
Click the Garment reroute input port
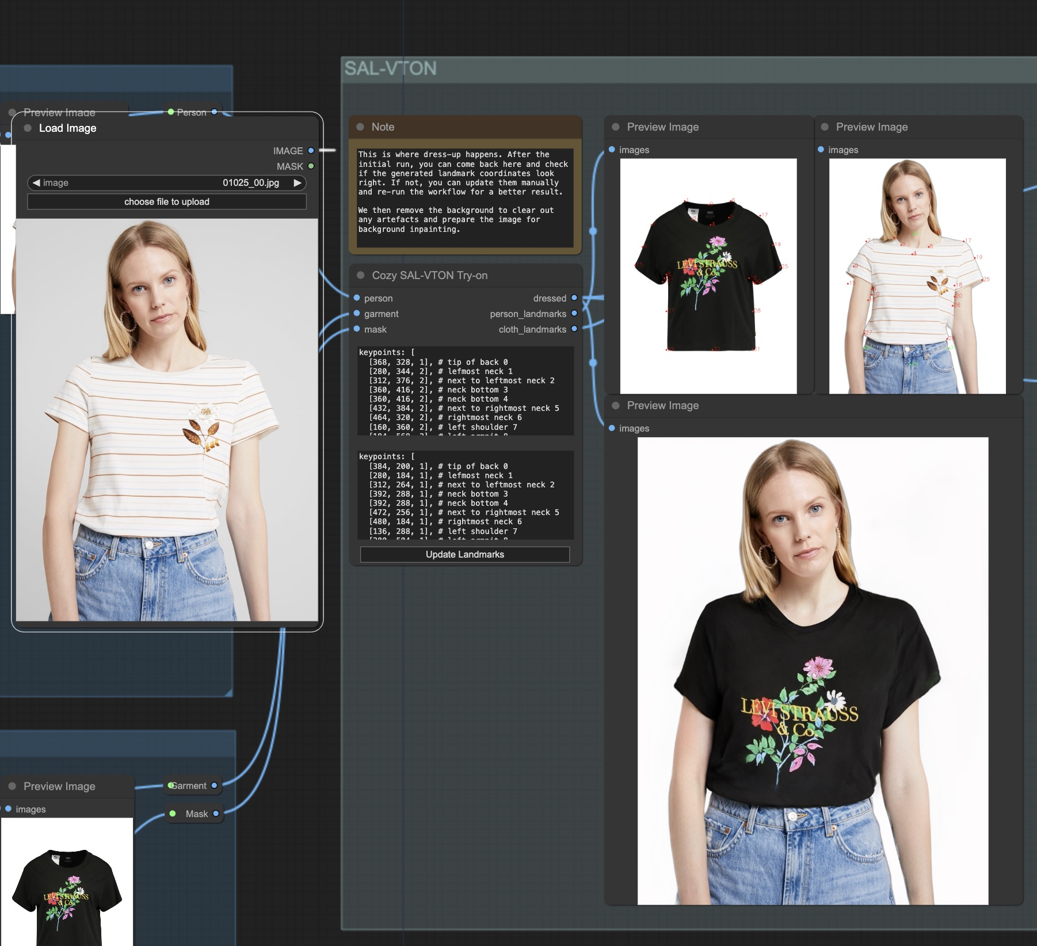point(171,785)
